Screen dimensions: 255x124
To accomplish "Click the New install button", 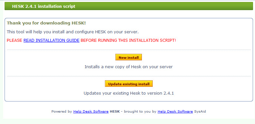I will coord(128,57).
